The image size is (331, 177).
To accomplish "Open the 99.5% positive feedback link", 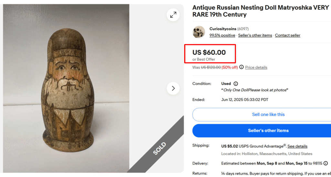I will pyautogui.click(x=222, y=35).
